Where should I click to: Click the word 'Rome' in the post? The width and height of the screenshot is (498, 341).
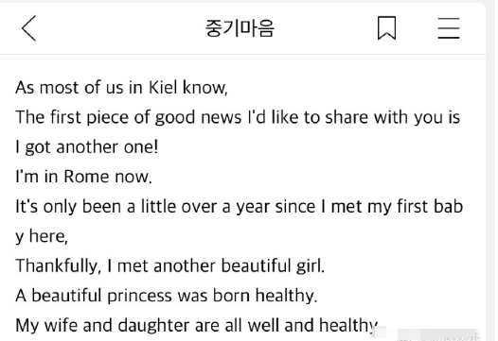86,177
